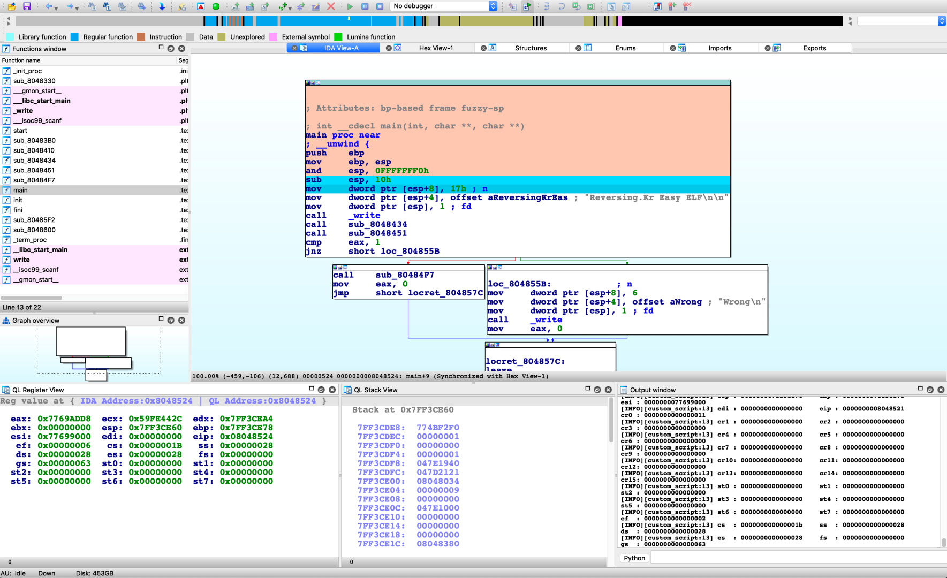Image resolution: width=947 pixels, height=578 pixels.
Task: Click the highlighted run-to-cursor C icon
Action: pyautogui.click(x=527, y=6)
